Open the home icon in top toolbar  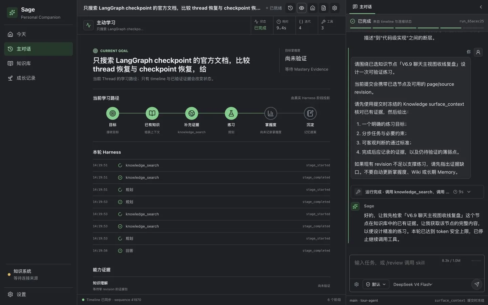313,8
